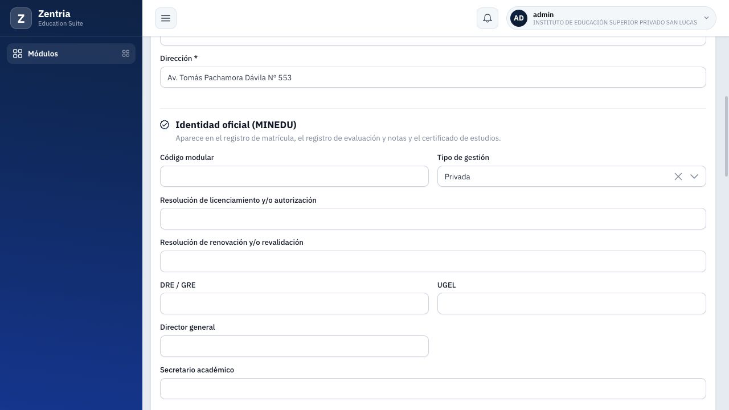Click the 'Código modular' label
Viewport: 729px width, 410px height.
tap(187, 157)
